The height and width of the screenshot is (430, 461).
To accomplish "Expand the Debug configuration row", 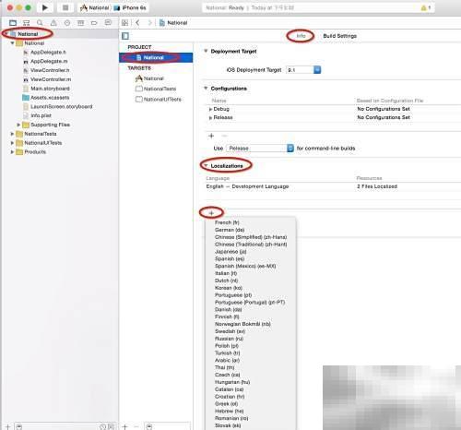I will pyautogui.click(x=210, y=109).
